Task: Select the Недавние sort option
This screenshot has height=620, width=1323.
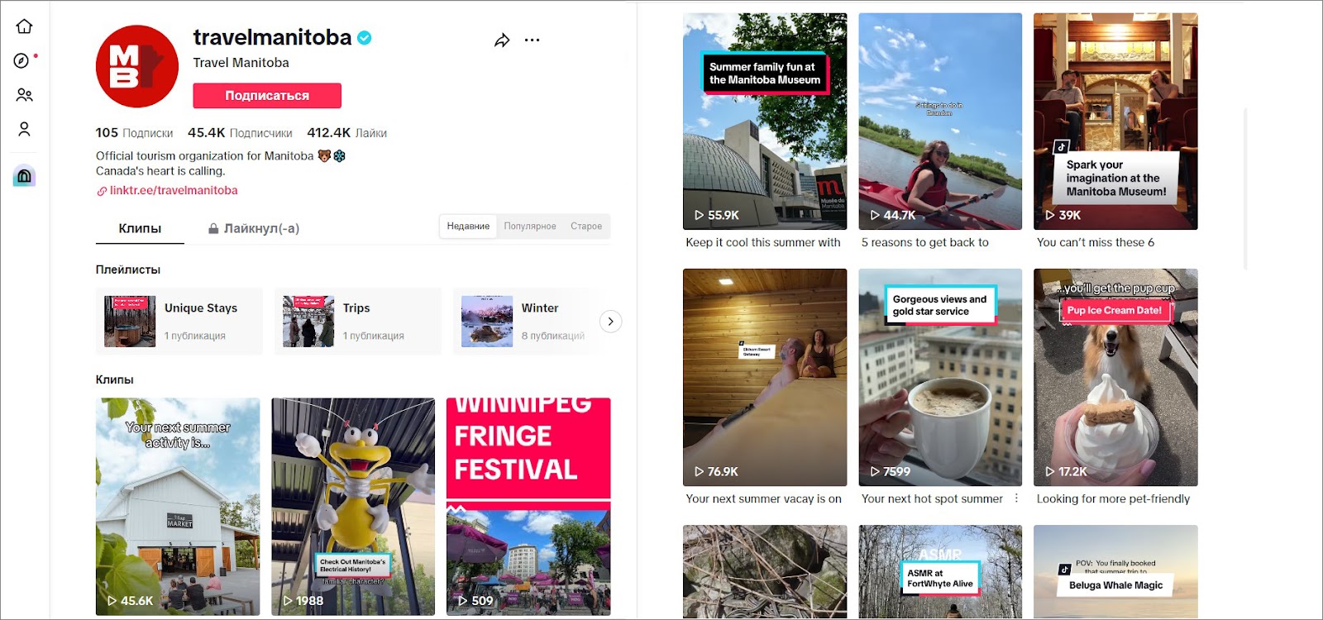Action: 468,227
